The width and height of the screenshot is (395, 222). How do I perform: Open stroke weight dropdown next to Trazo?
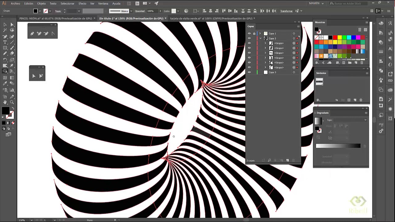[x=79, y=11]
